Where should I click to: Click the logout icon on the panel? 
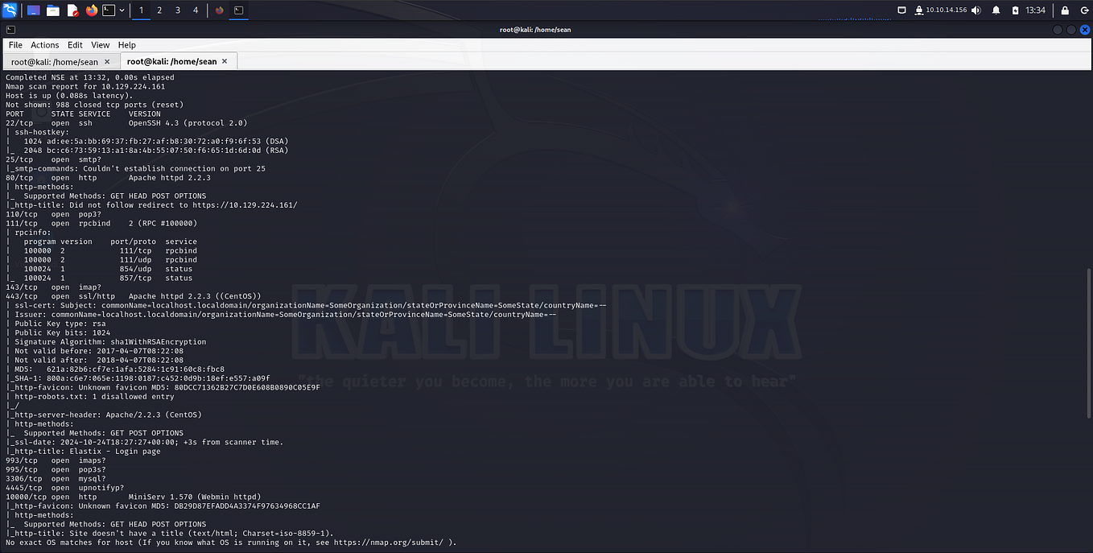click(x=1084, y=10)
